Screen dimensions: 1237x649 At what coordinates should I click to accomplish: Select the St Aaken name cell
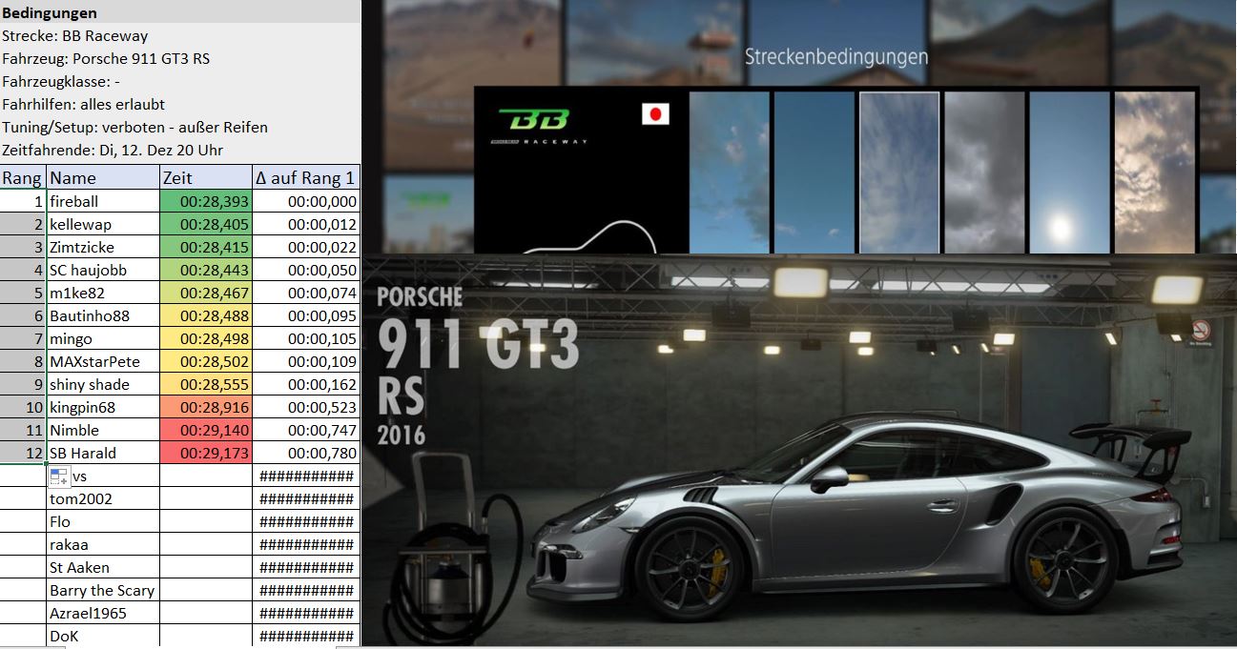coord(103,567)
